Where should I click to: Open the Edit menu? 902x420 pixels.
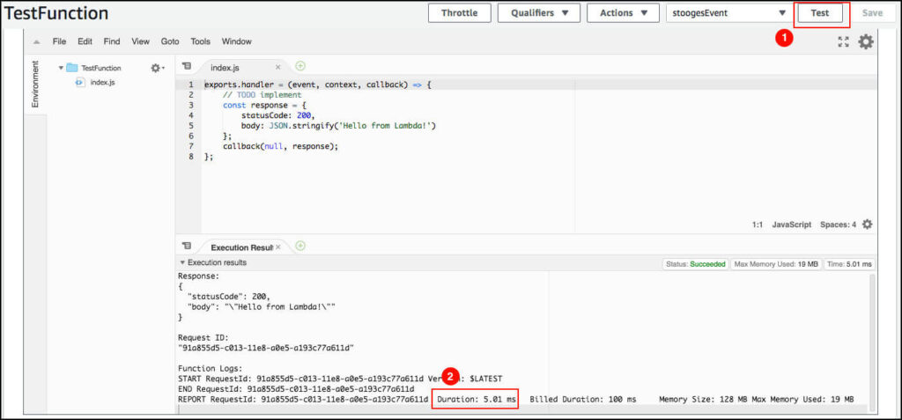point(85,41)
